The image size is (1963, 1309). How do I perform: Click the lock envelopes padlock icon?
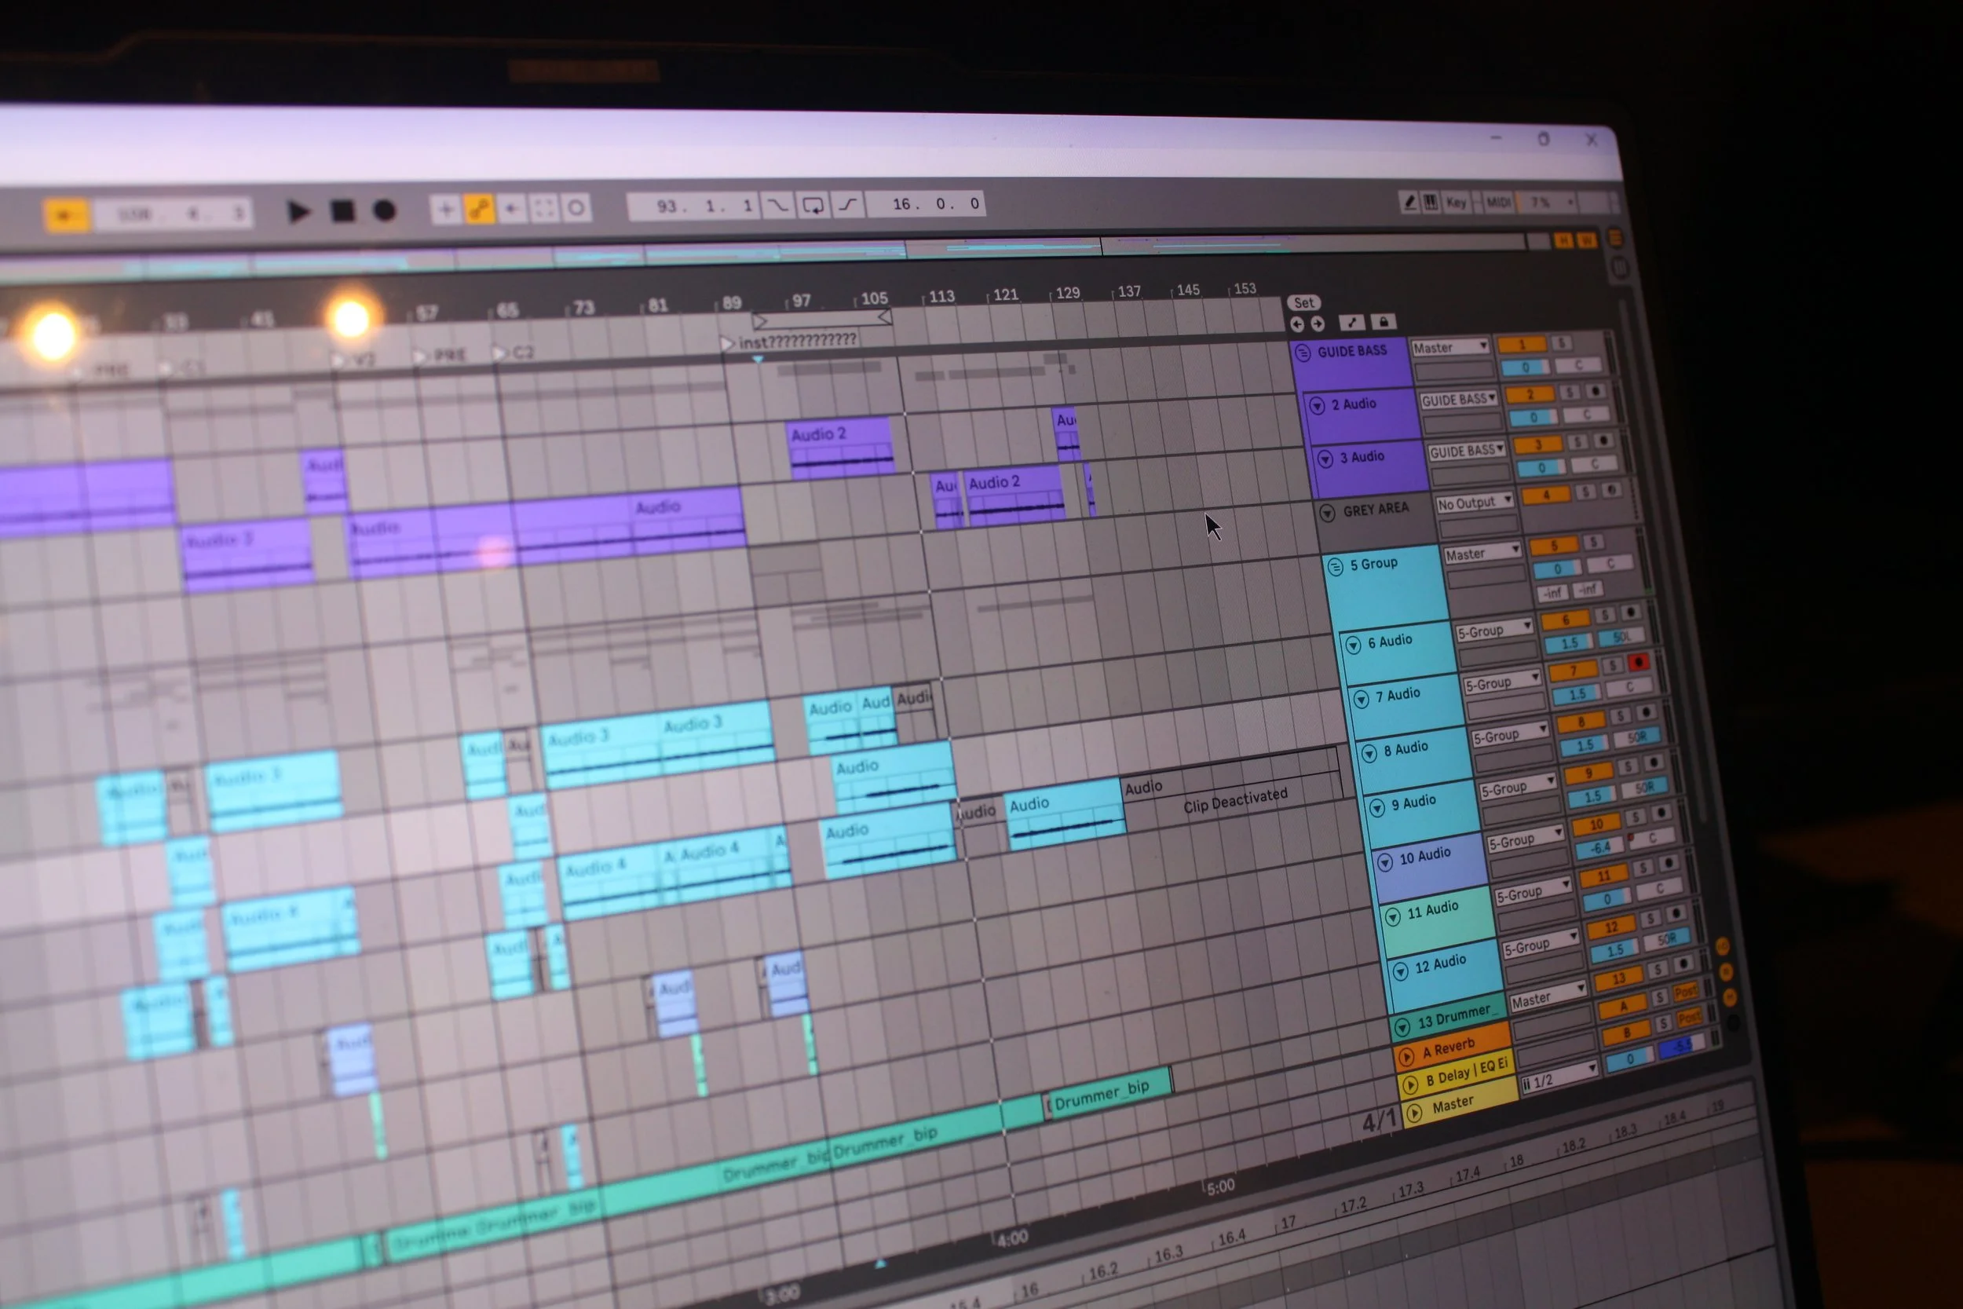pyautogui.click(x=1383, y=322)
